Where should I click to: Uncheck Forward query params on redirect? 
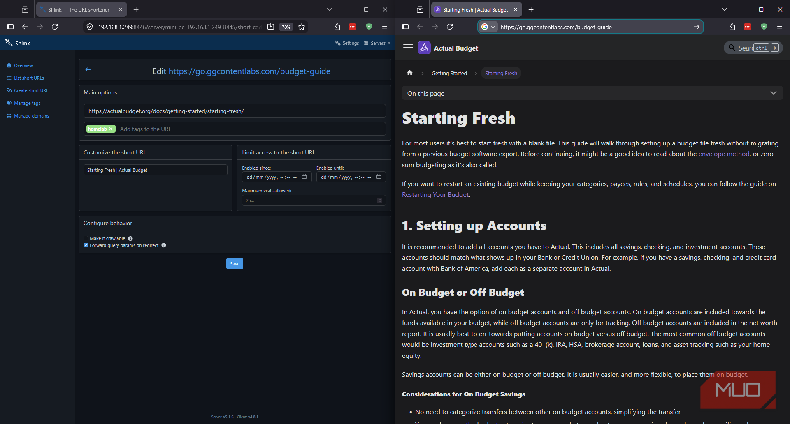point(86,245)
